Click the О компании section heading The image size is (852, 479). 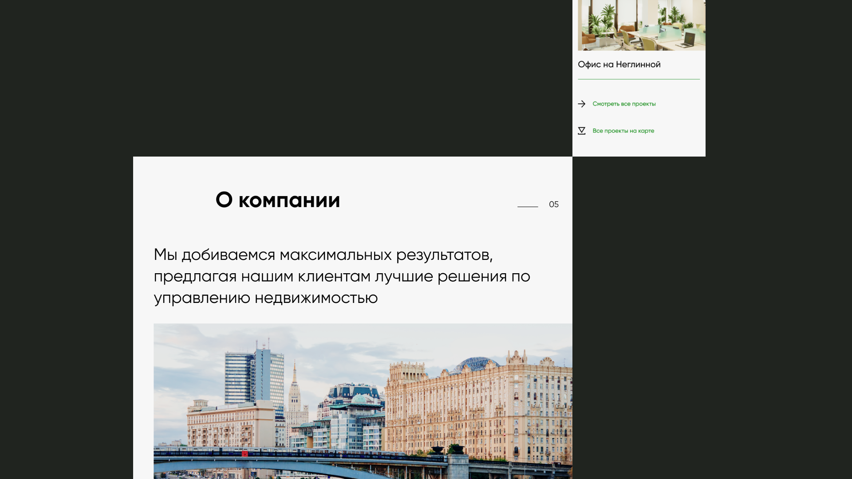[x=278, y=200]
